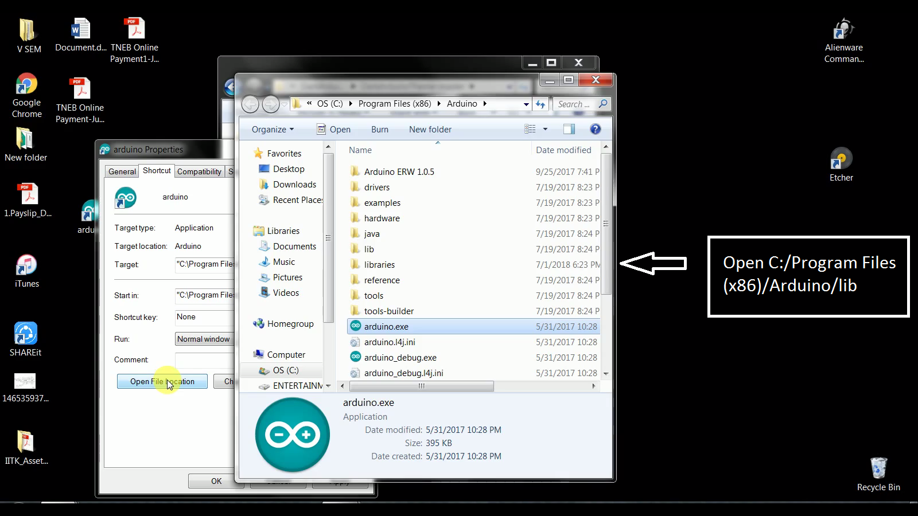Open the views dropdown arrow on toolbar
Screen dimensions: 918x516
(x=544, y=129)
